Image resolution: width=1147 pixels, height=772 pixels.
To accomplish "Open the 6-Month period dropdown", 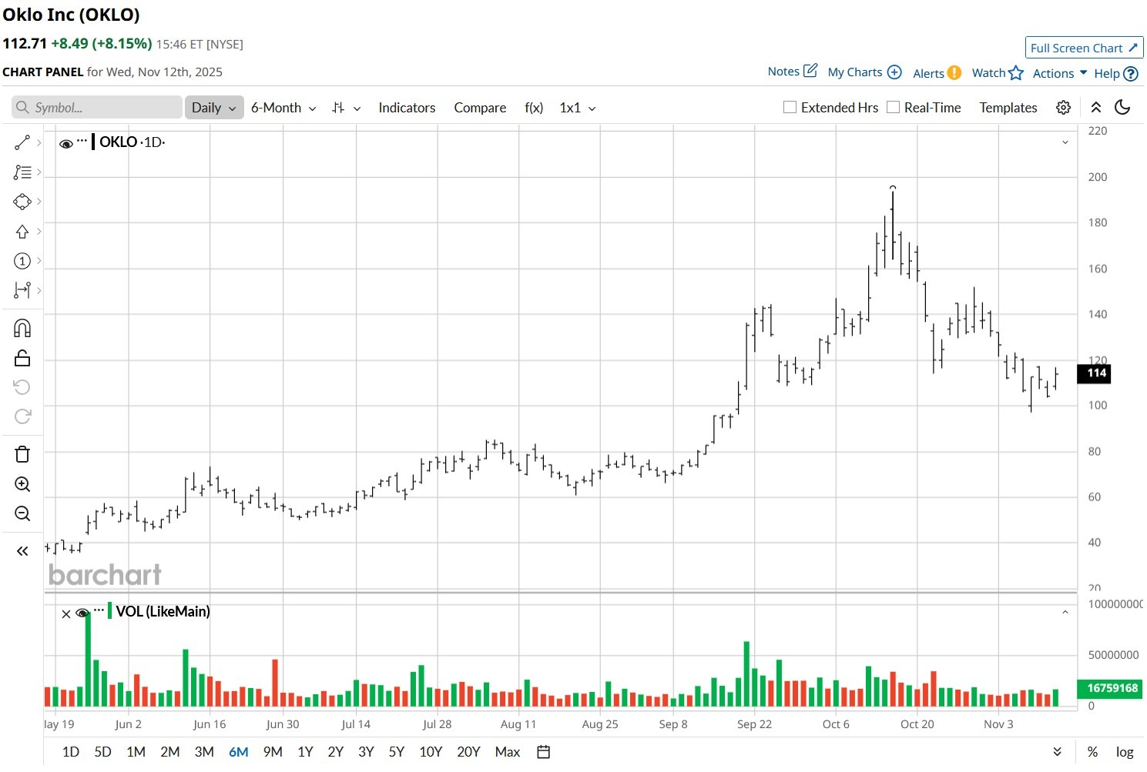I will point(283,108).
